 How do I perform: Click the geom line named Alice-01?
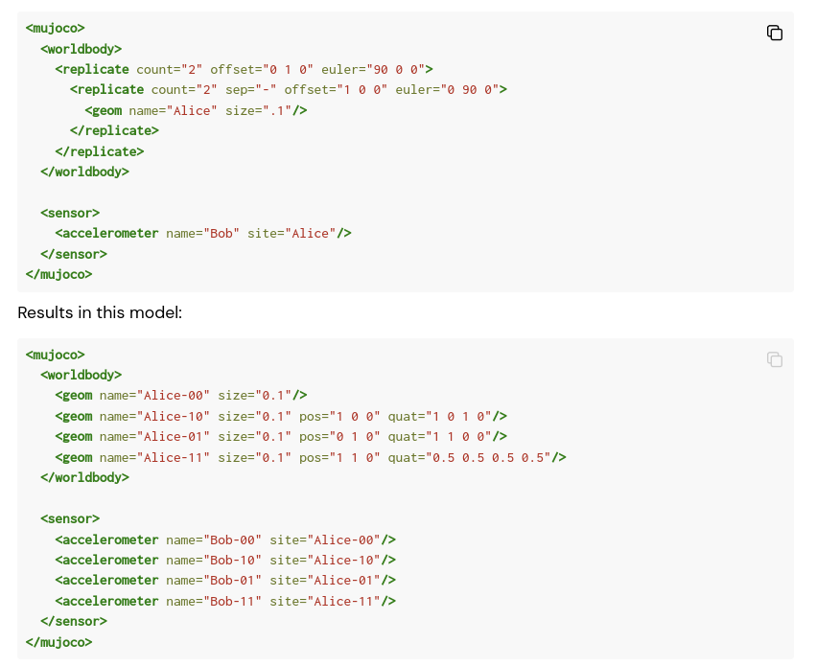[280, 436]
